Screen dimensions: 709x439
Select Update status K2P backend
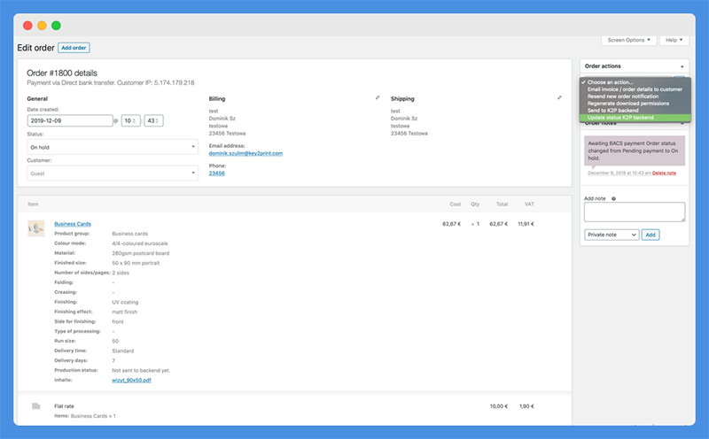click(x=635, y=118)
